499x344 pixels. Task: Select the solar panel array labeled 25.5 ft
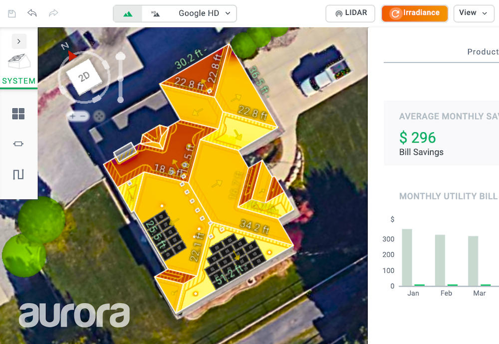coord(165,234)
